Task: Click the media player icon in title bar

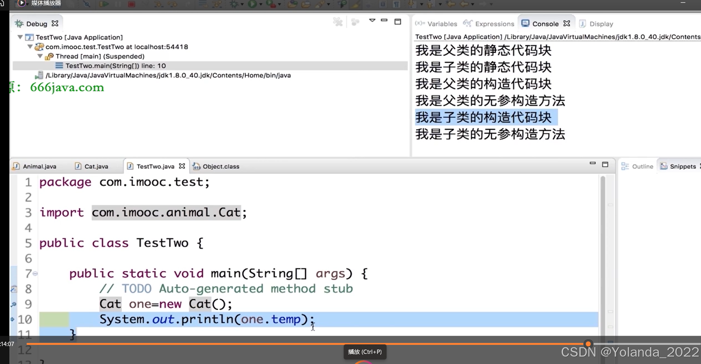Action: [21, 3]
